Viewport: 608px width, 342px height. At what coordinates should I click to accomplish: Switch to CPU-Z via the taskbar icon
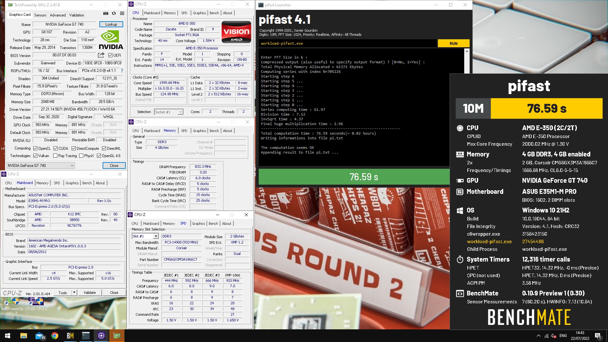101,336
